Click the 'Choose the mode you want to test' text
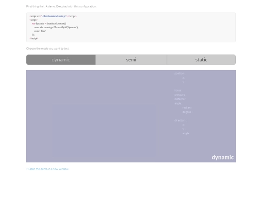This screenshot has height=197, width=262. [x=48, y=49]
